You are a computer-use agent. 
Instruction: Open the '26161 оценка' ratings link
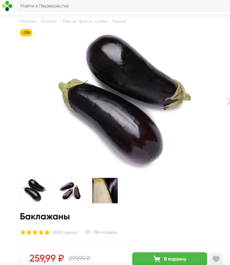(65, 232)
